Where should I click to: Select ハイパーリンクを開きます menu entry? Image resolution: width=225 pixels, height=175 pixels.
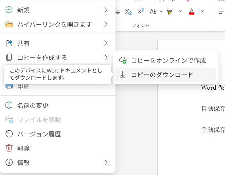(58, 24)
